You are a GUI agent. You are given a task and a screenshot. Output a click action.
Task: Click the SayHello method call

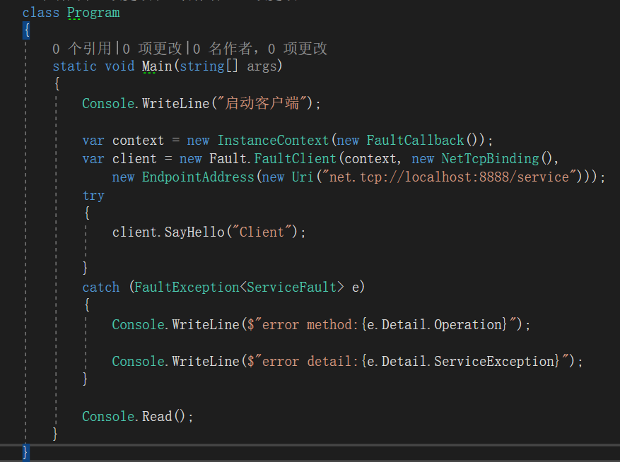[194, 232]
